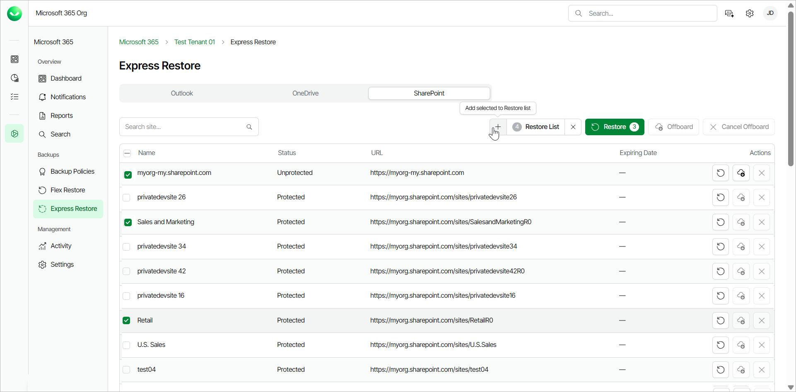Viewport: 796px width, 392px height.
Task: Click the top bar Search field
Action: click(643, 13)
